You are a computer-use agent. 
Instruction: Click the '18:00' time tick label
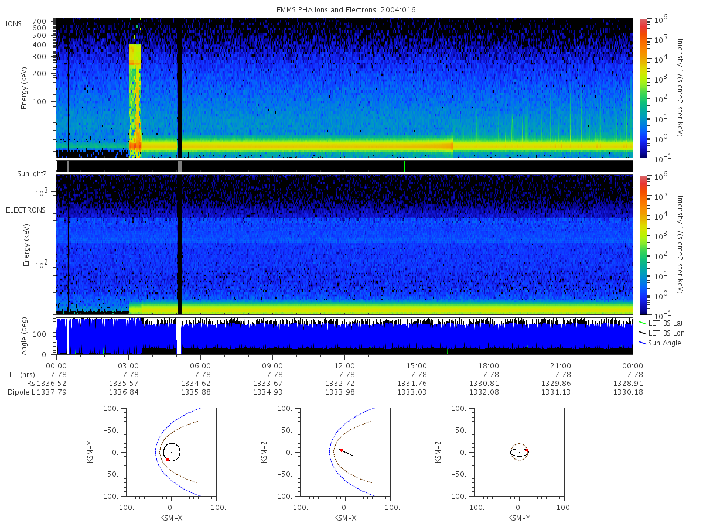click(x=489, y=365)
